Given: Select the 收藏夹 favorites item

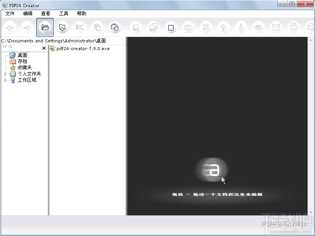Looking at the screenshot, I should (x=23, y=67).
